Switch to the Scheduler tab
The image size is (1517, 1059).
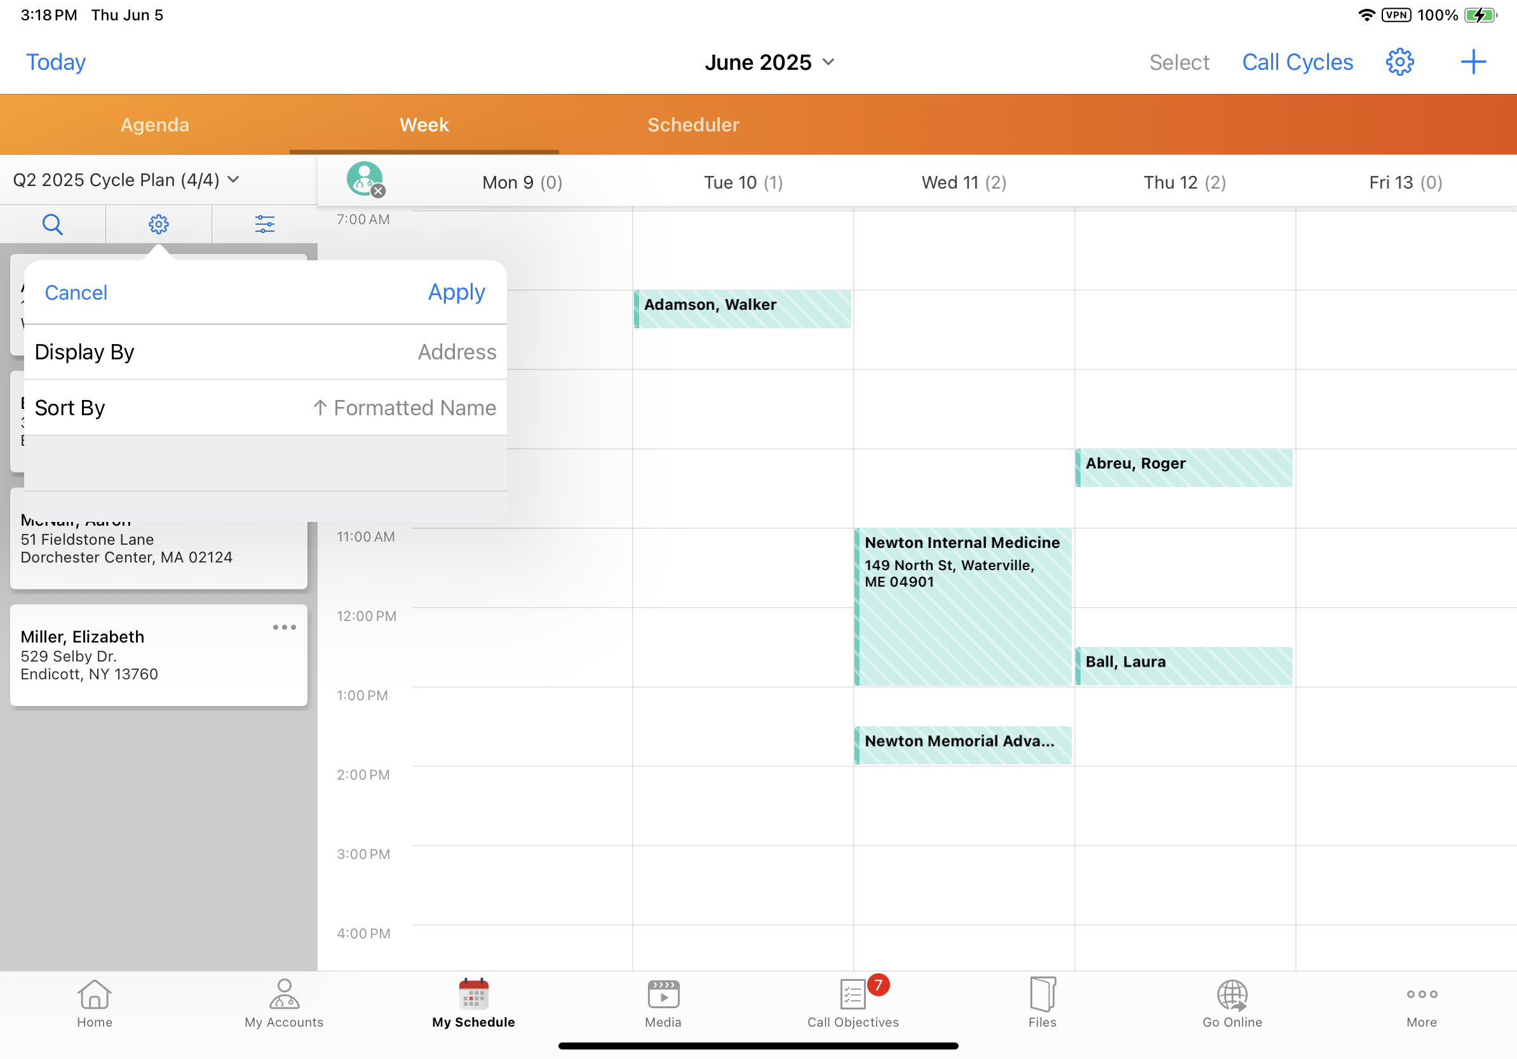693,125
